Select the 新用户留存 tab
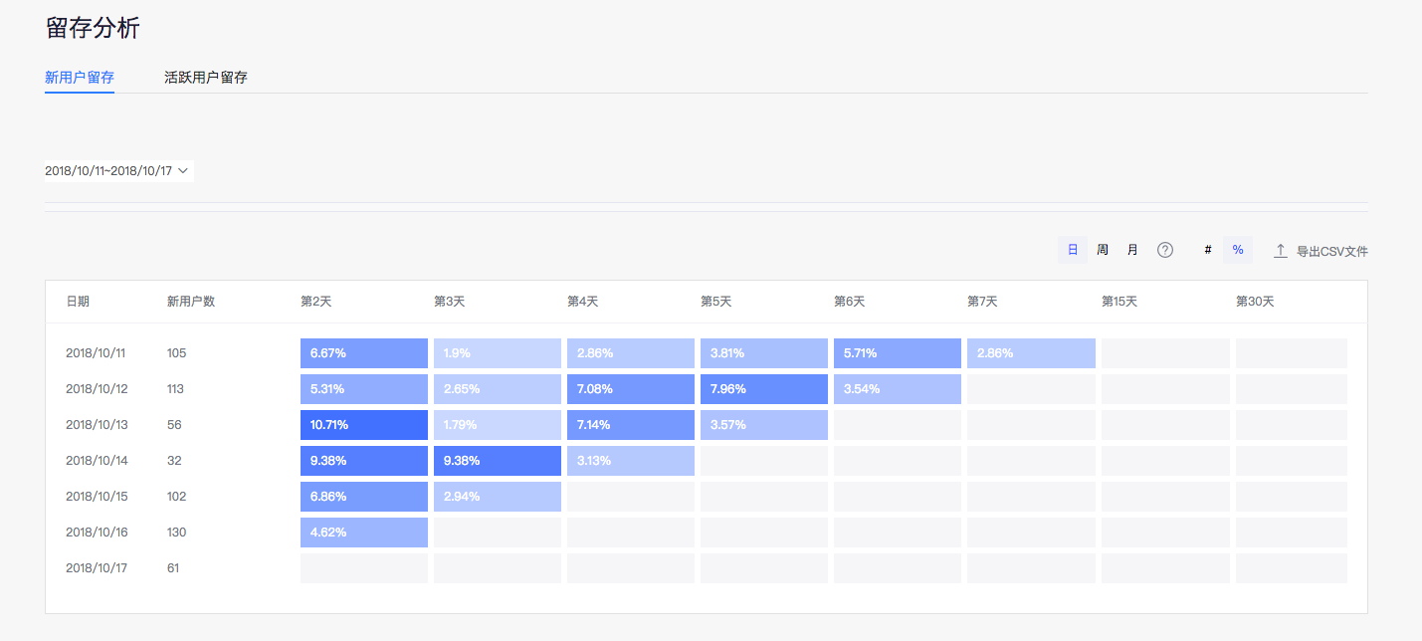Image resolution: width=1422 pixels, height=641 pixels. [x=80, y=78]
